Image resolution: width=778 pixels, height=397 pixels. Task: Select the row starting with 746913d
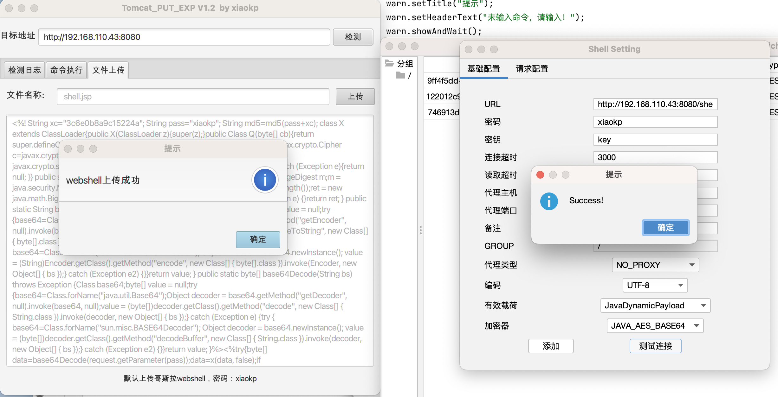[x=443, y=112]
